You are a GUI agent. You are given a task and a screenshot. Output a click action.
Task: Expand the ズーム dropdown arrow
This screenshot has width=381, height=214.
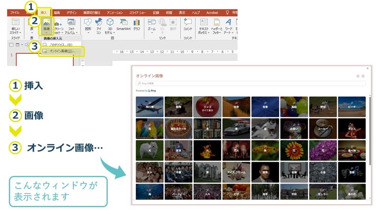point(151,33)
